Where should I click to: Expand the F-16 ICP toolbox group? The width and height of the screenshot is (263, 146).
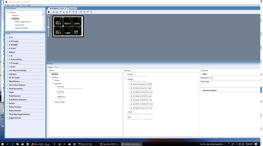7,67
